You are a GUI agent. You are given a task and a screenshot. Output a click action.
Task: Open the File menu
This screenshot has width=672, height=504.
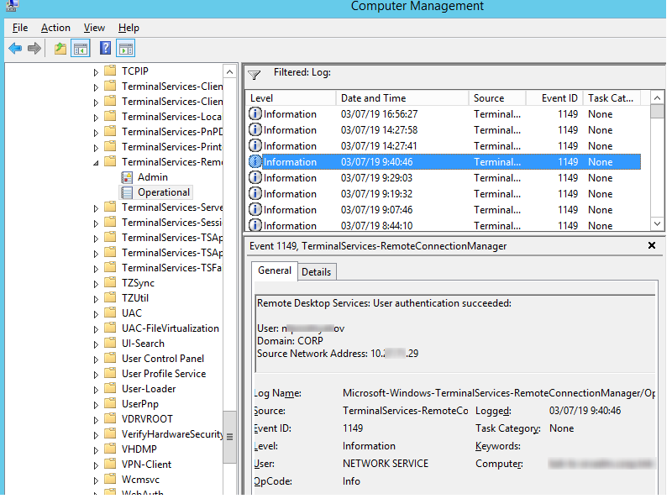[x=20, y=28]
